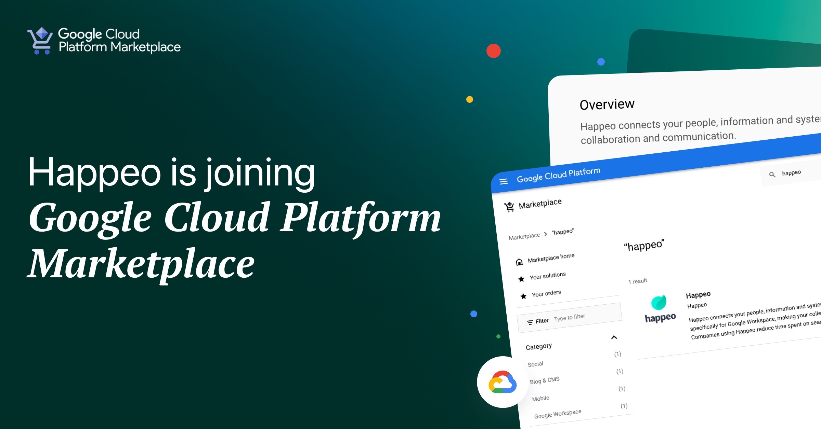Select the Google Workspace category
Viewport: 821px width, 429px height.
[x=558, y=414]
